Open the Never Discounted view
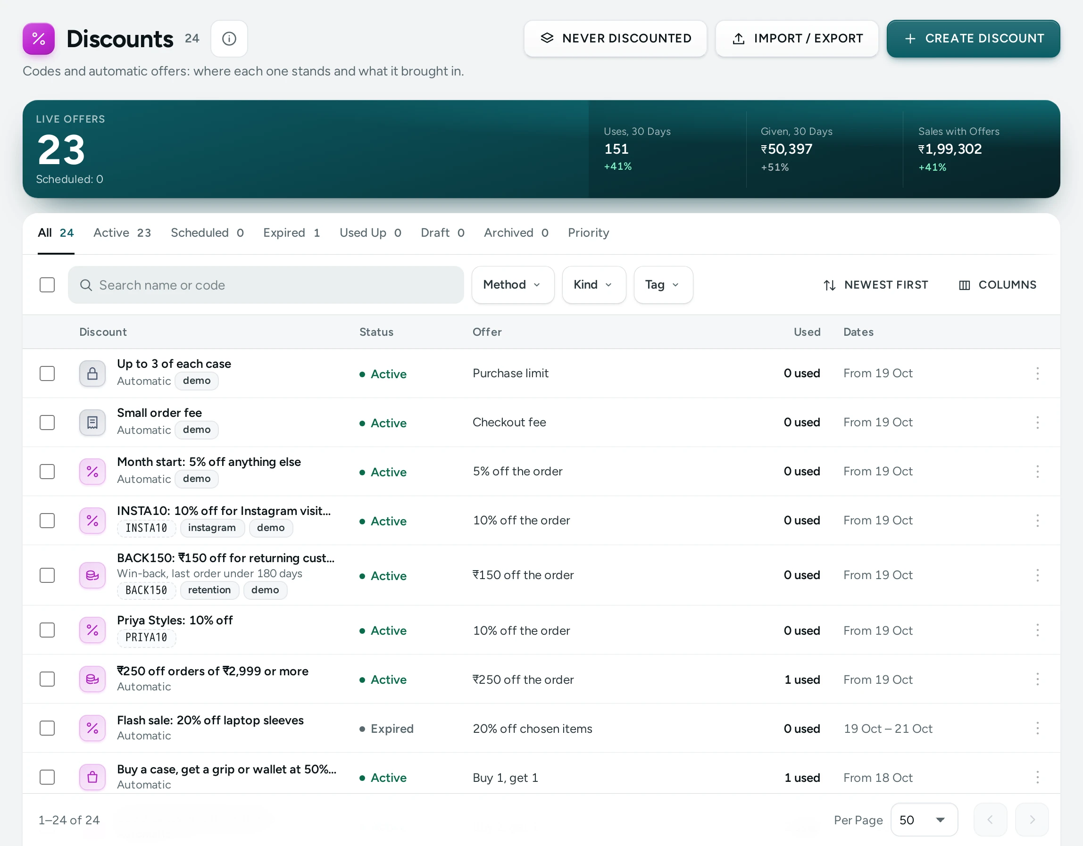This screenshot has height=846, width=1083. click(615, 39)
